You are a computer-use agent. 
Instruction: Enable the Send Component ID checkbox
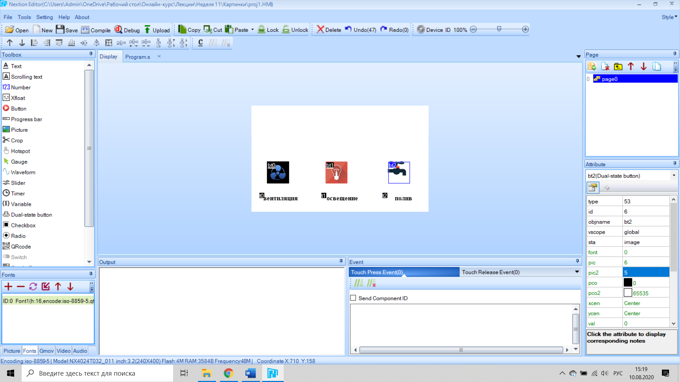[353, 298]
